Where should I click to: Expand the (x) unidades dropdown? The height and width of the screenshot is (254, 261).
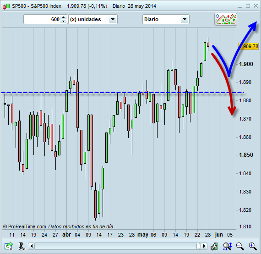pos(113,19)
